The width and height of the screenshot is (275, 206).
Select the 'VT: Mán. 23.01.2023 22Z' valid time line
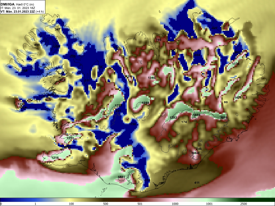click(x=18, y=12)
